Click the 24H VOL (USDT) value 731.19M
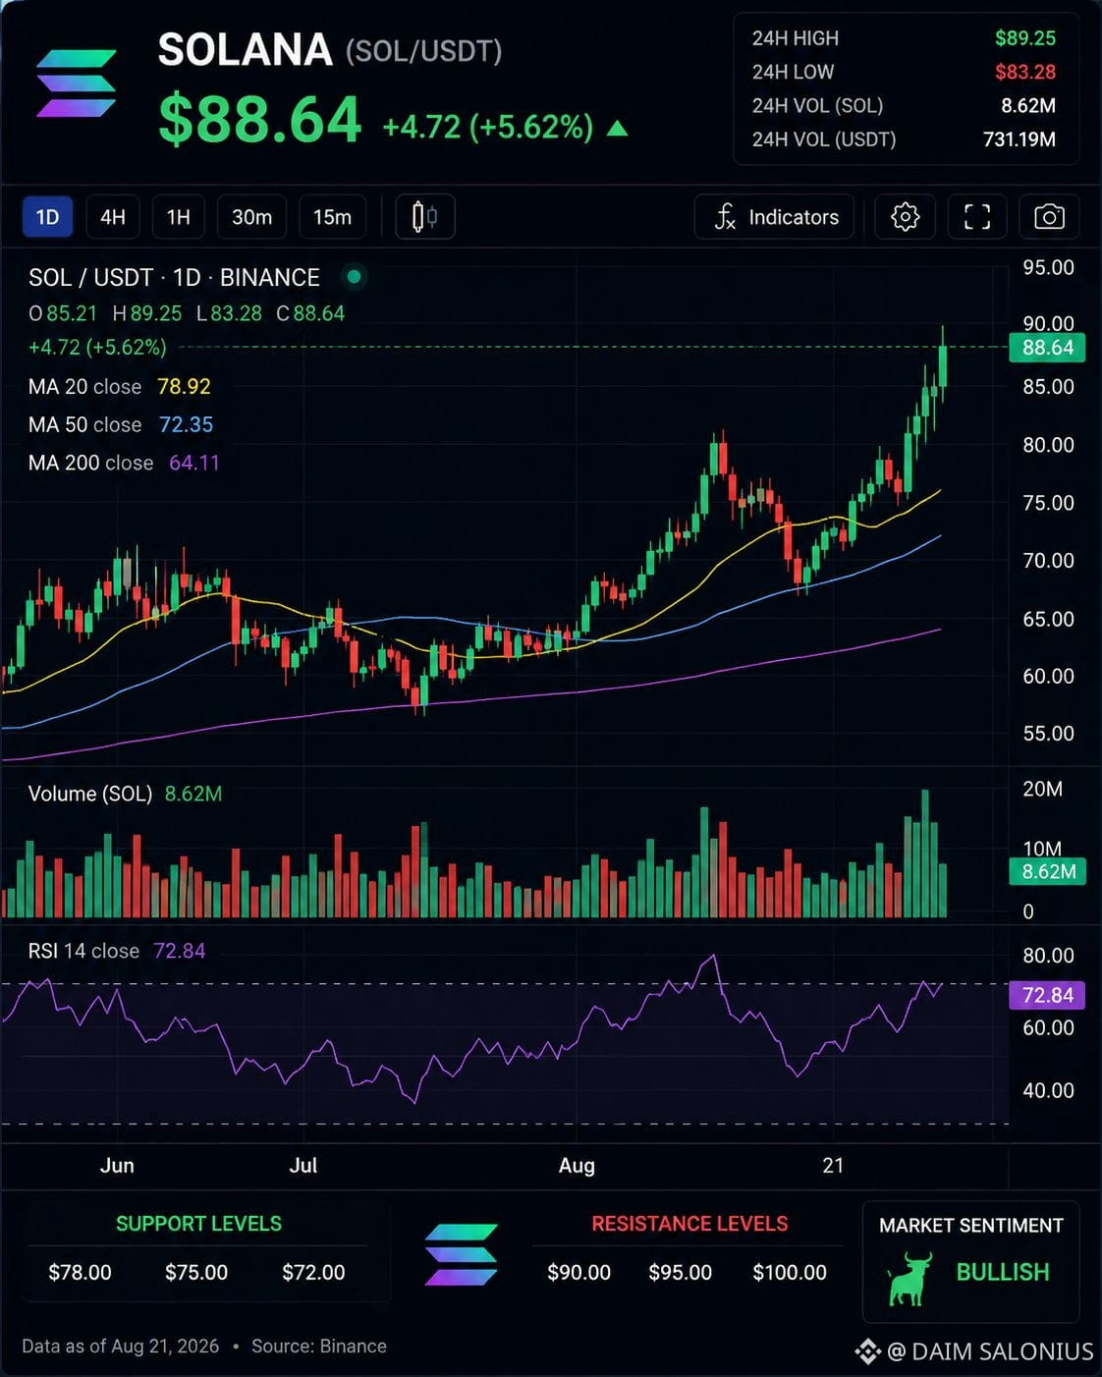This screenshot has width=1102, height=1377. pyautogui.click(x=1019, y=139)
